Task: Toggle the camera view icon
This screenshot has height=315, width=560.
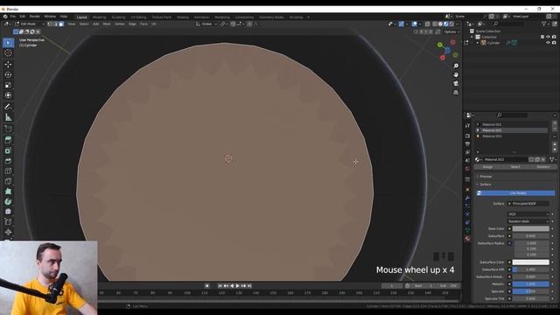Action: click(x=456, y=83)
